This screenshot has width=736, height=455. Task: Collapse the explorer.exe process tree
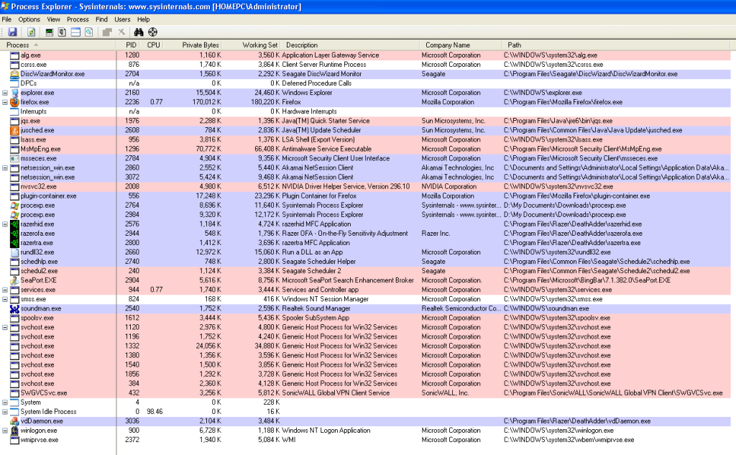pyautogui.click(x=5, y=93)
